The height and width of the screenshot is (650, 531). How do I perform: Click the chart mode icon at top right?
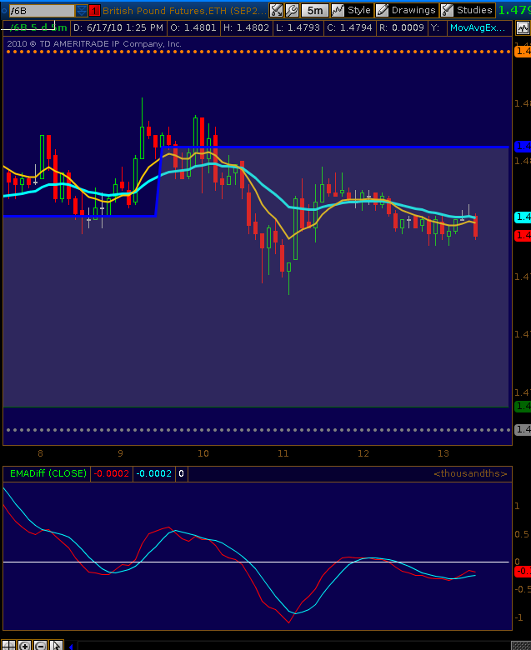(x=523, y=28)
